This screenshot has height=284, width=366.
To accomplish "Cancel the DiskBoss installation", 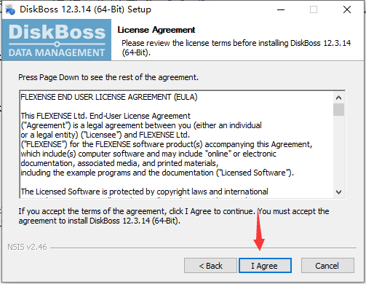I will 327,266.
